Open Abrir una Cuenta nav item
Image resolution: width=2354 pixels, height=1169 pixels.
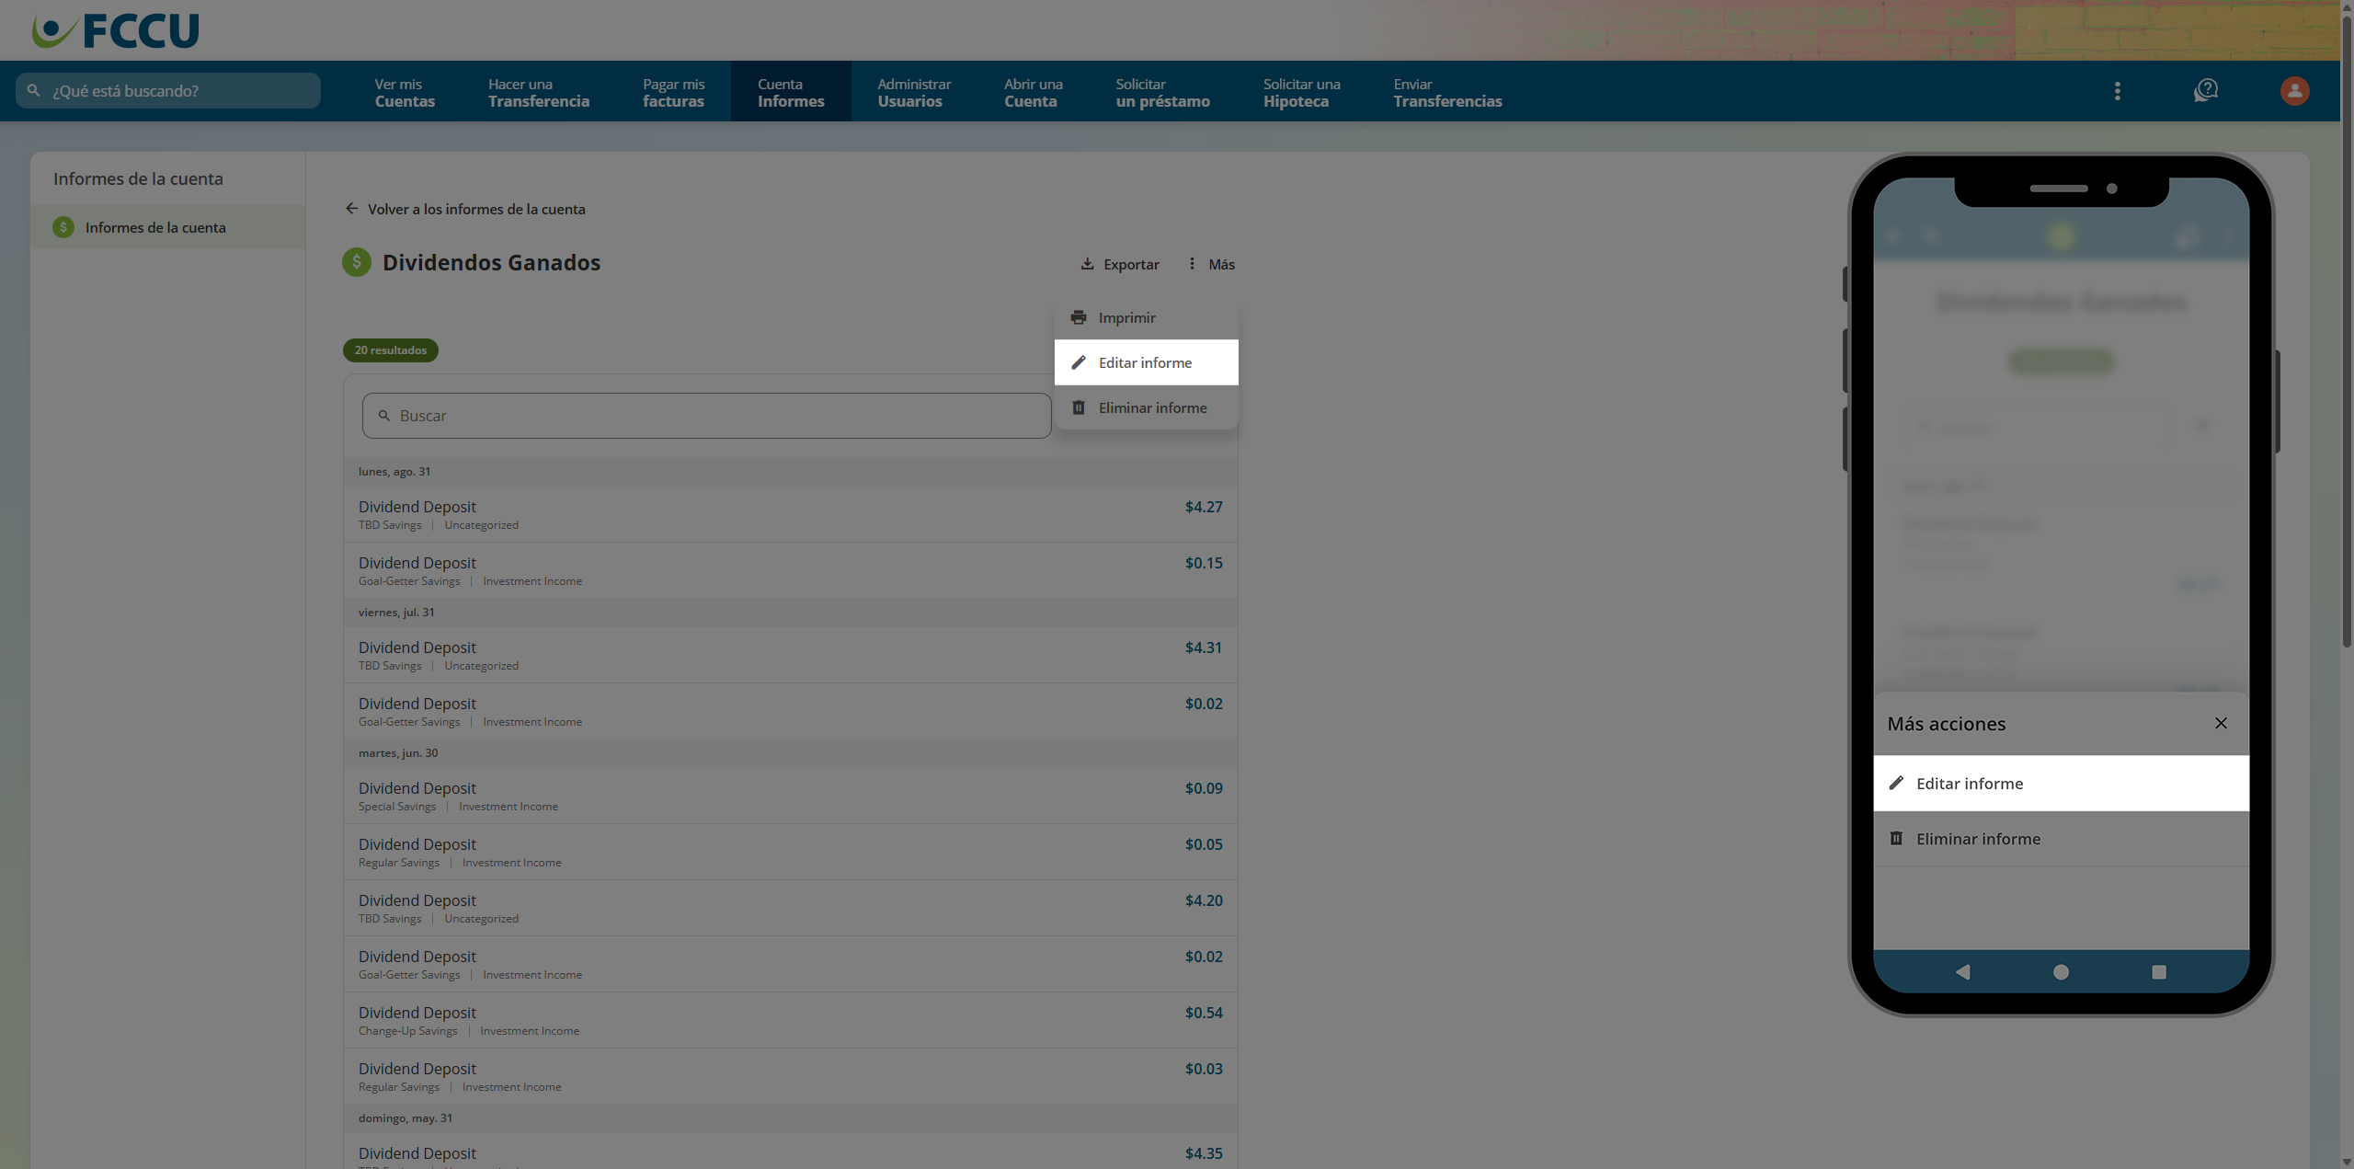(1034, 92)
